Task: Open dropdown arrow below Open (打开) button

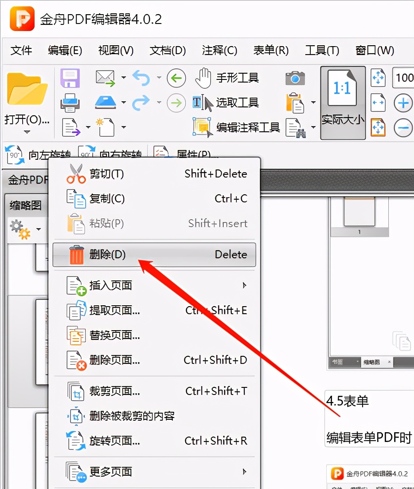Action: coord(27,132)
